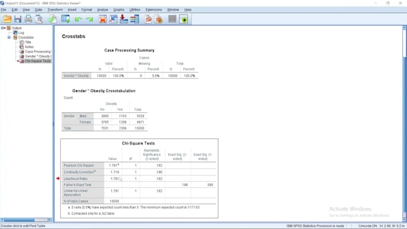Collapse the Output root tree node
The width and height of the screenshot is (407, 229).
[x=2, y=28]
